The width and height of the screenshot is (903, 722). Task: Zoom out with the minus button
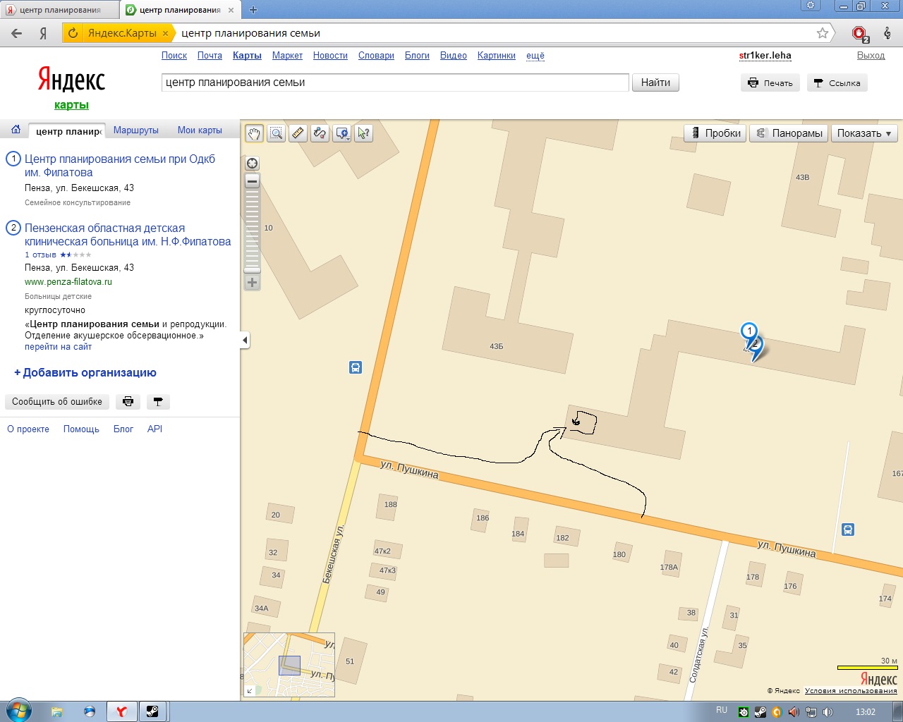pos(252,181)
